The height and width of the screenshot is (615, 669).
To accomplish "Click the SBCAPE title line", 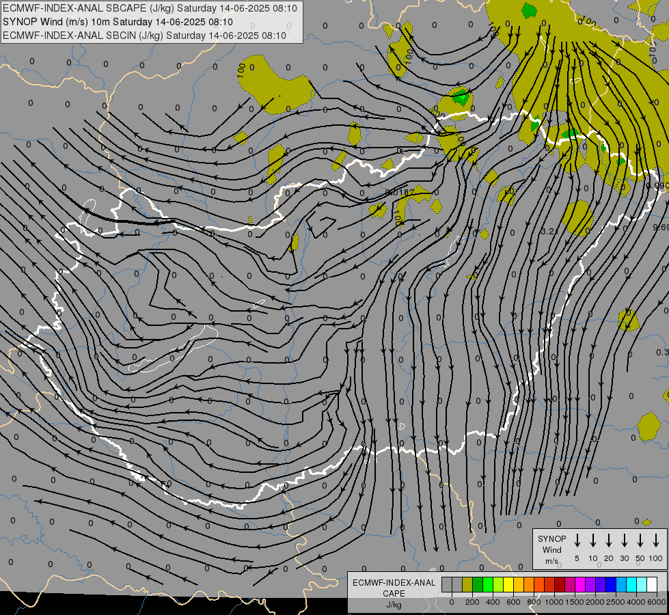I will 150,8.
